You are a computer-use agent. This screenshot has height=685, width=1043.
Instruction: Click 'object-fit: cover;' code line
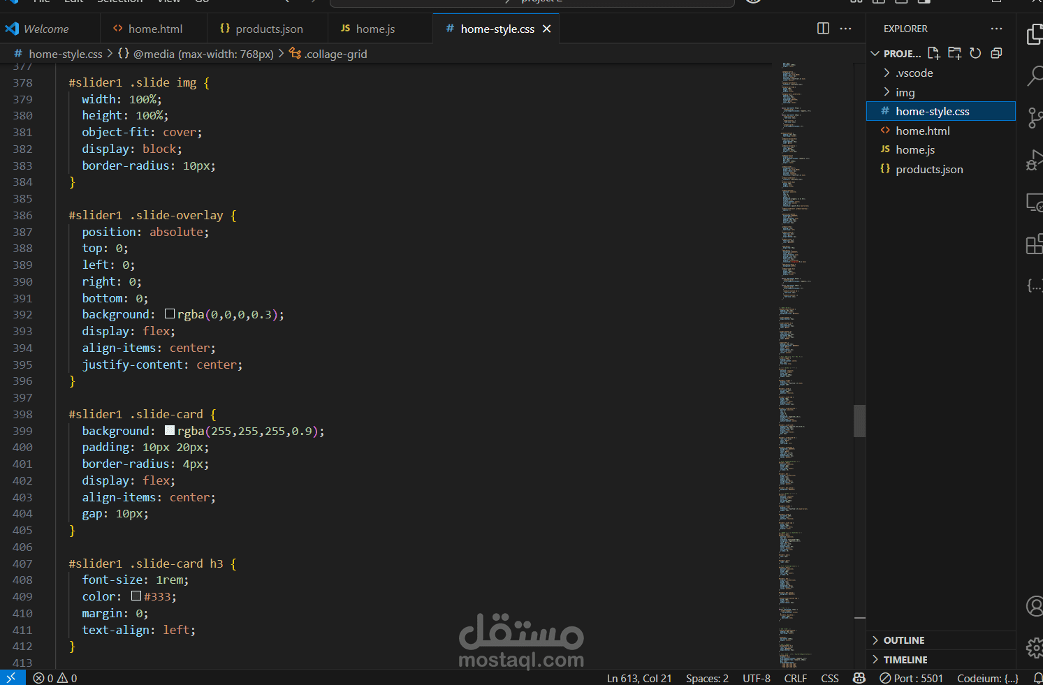(x=142, y=132)
